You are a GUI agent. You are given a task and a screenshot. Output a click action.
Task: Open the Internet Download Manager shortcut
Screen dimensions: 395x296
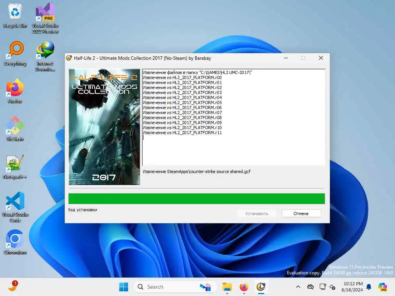45,56
